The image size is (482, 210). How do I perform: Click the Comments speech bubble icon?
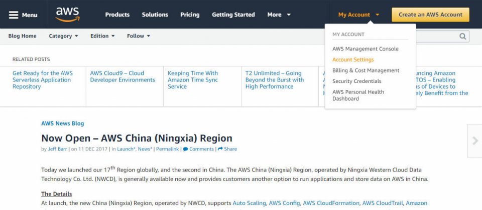[x=185, y=149]
